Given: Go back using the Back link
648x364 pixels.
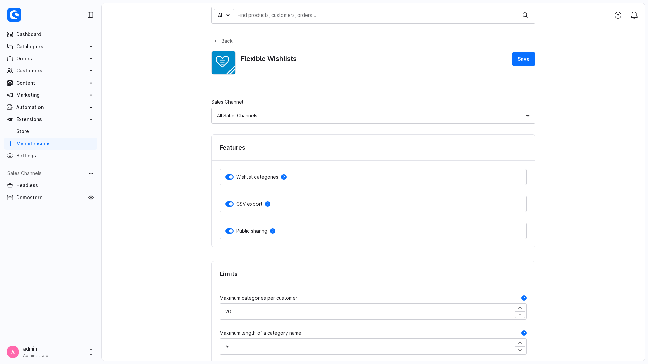Looking at the screenshot, I should pyautogui.click(x=223, y=41).
